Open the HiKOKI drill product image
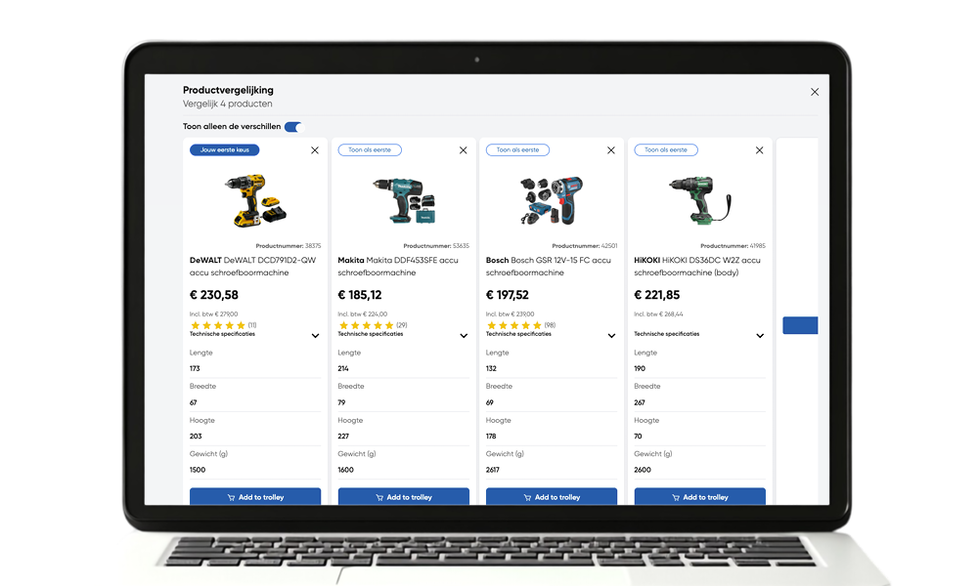The height and width of the screenshot is (586, 978). point(700,200)
